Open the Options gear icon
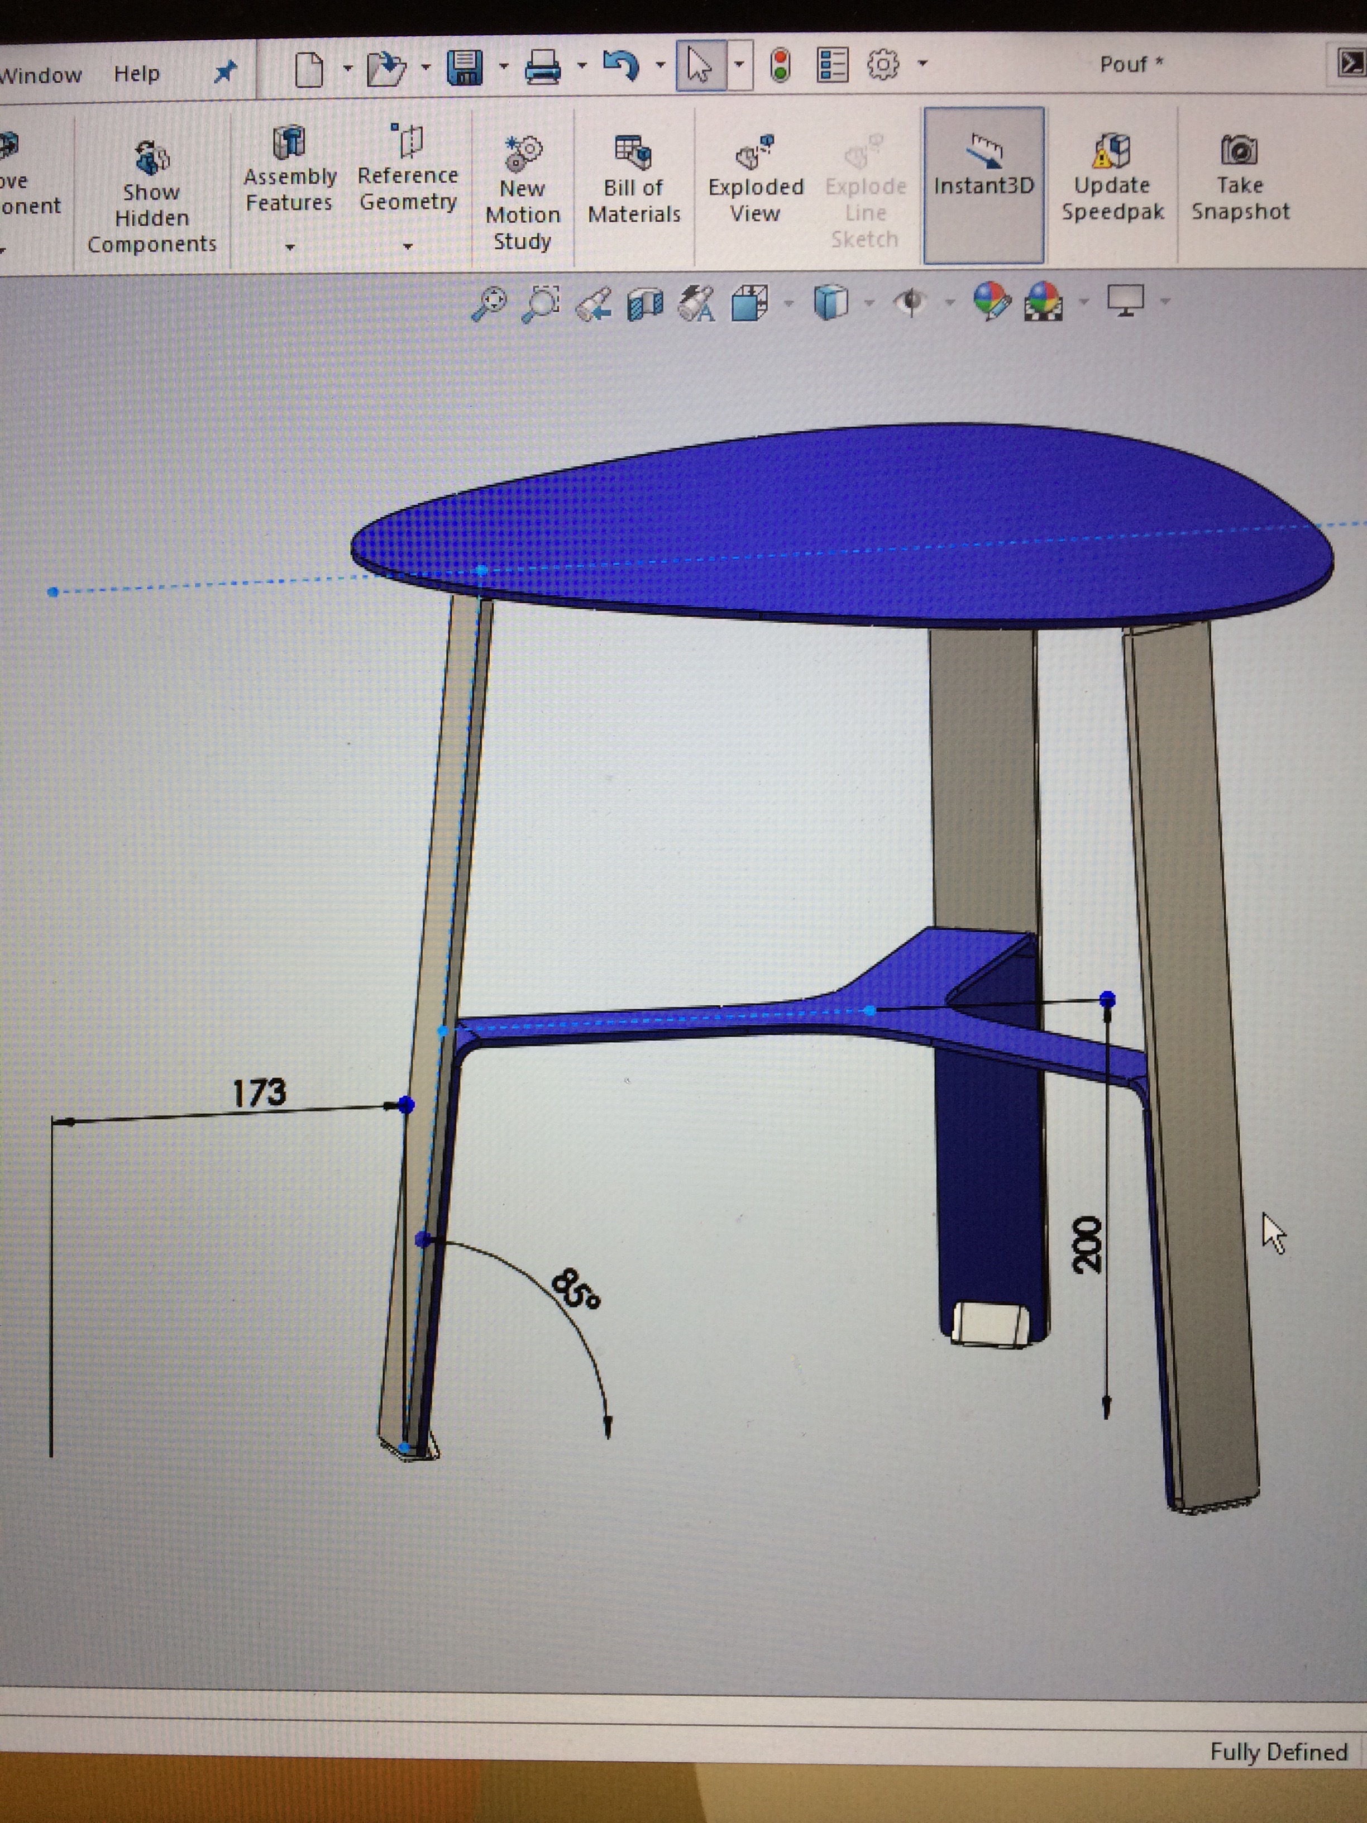 [x=882, y=64]
